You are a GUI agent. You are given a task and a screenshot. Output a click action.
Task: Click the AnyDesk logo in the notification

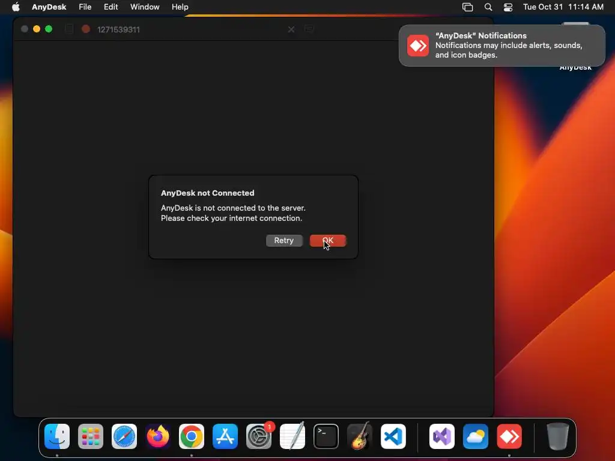point(418,46)
